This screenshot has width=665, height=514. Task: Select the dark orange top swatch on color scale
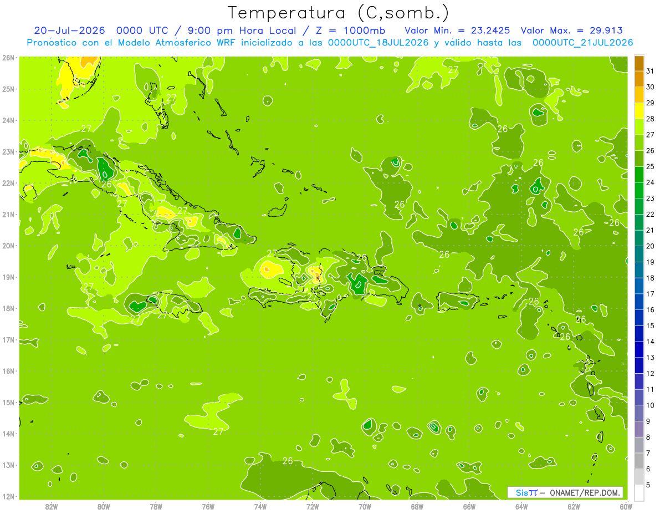tap(640, 63)
